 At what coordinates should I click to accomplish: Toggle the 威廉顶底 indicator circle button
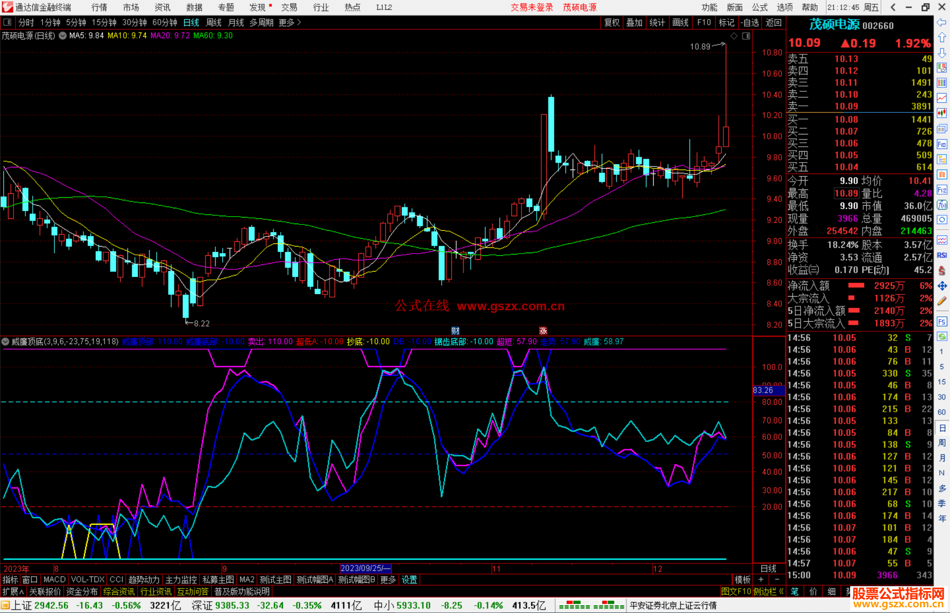coord(5,341)
